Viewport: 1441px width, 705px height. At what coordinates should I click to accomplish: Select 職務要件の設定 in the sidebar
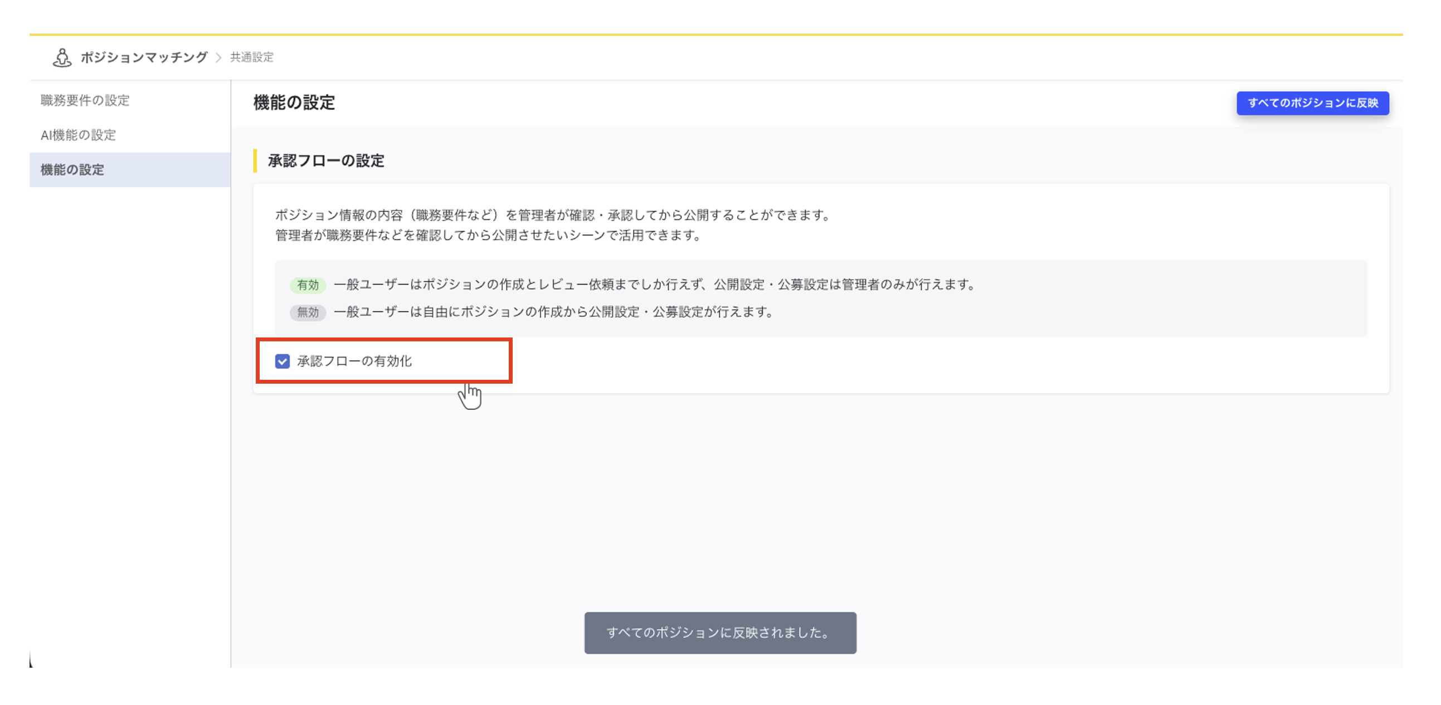tap(130, 100)
